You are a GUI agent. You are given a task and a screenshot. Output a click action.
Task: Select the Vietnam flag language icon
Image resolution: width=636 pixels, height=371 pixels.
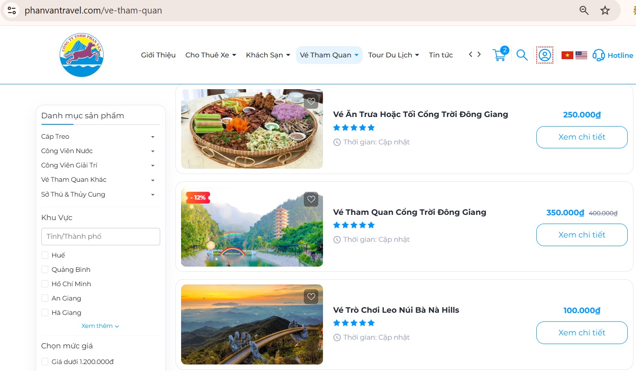[x=567, y=55]
